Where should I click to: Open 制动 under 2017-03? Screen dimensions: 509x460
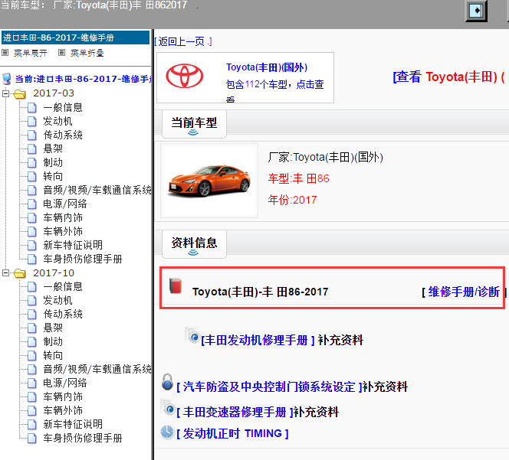click(x=53, y=162)
